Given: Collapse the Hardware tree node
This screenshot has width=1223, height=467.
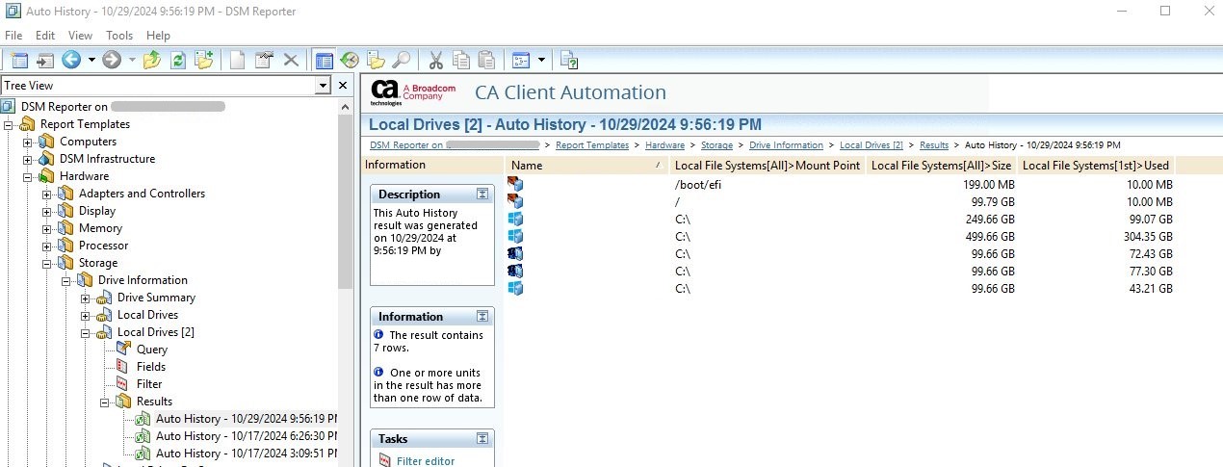Looking at the screenshot, I should 28,176.
